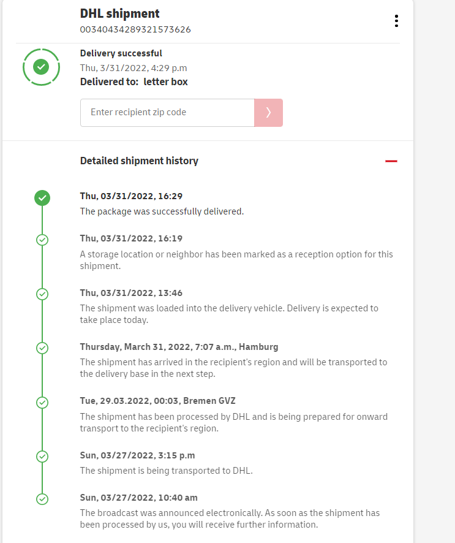Click the checkmark beside the 13:46 event
This screenshot has height=543, width=455.
[x=42, y=294]
